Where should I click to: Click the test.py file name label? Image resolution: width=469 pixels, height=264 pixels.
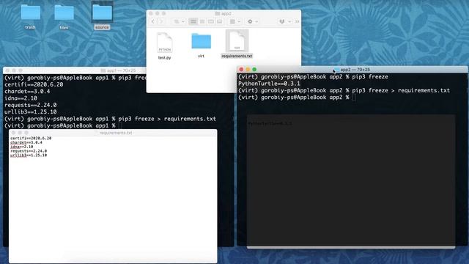coord(164,57)
